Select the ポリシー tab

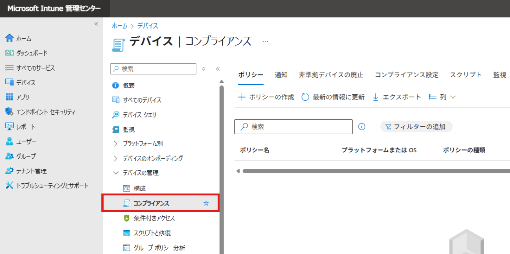pos(251,75)
